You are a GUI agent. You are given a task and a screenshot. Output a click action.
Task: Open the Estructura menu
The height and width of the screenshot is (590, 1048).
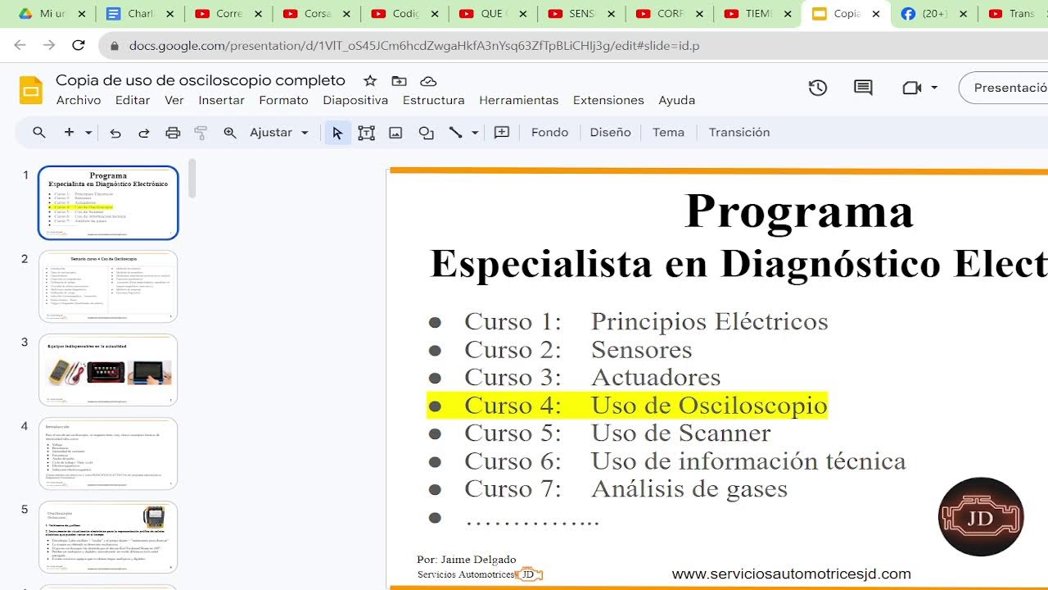click(434, 100)
